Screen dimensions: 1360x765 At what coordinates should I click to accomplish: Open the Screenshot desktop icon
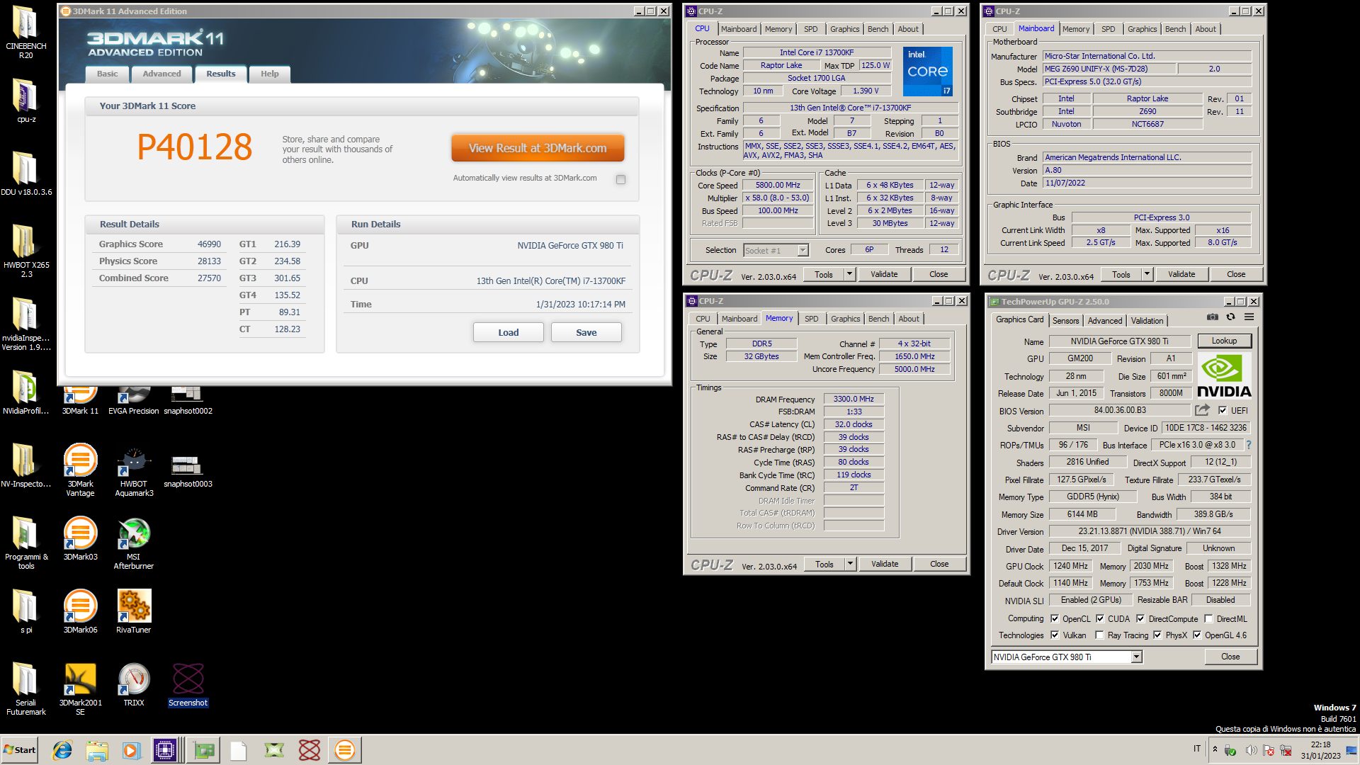pos(188,685)
